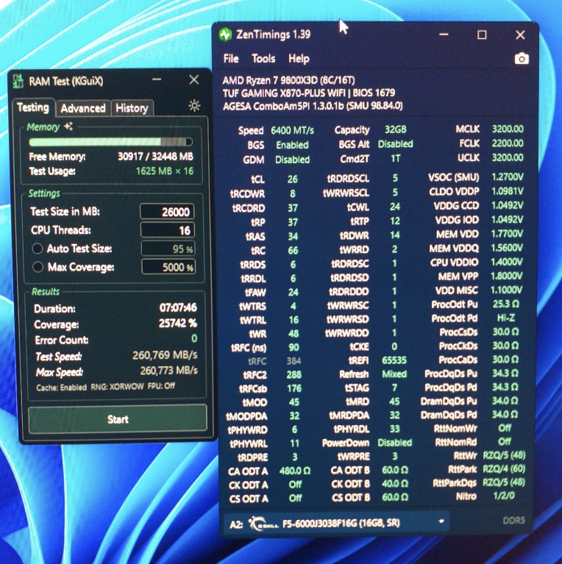Image resolution: width=562 pixels, height=564 pixels.
Task: Click the Start button in RAM Test
Action: point(117,419)
